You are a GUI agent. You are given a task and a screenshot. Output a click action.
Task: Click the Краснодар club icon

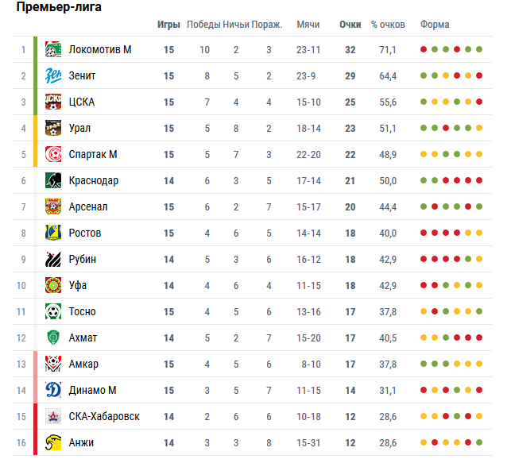click(53, 180)
